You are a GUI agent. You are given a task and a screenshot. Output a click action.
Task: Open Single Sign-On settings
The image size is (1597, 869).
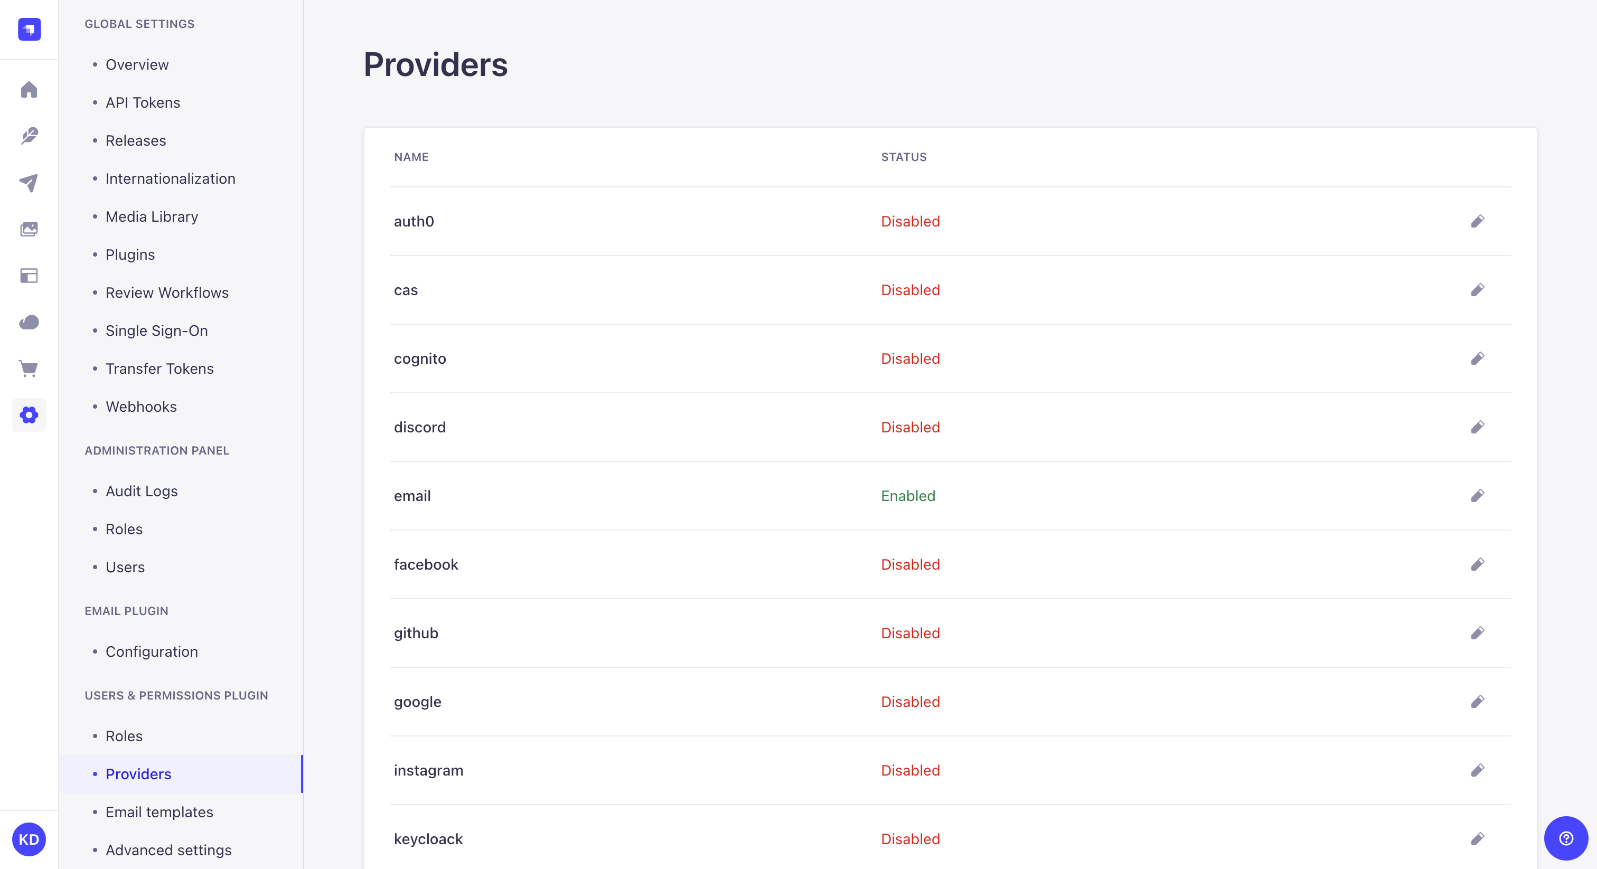coord(155,329)
